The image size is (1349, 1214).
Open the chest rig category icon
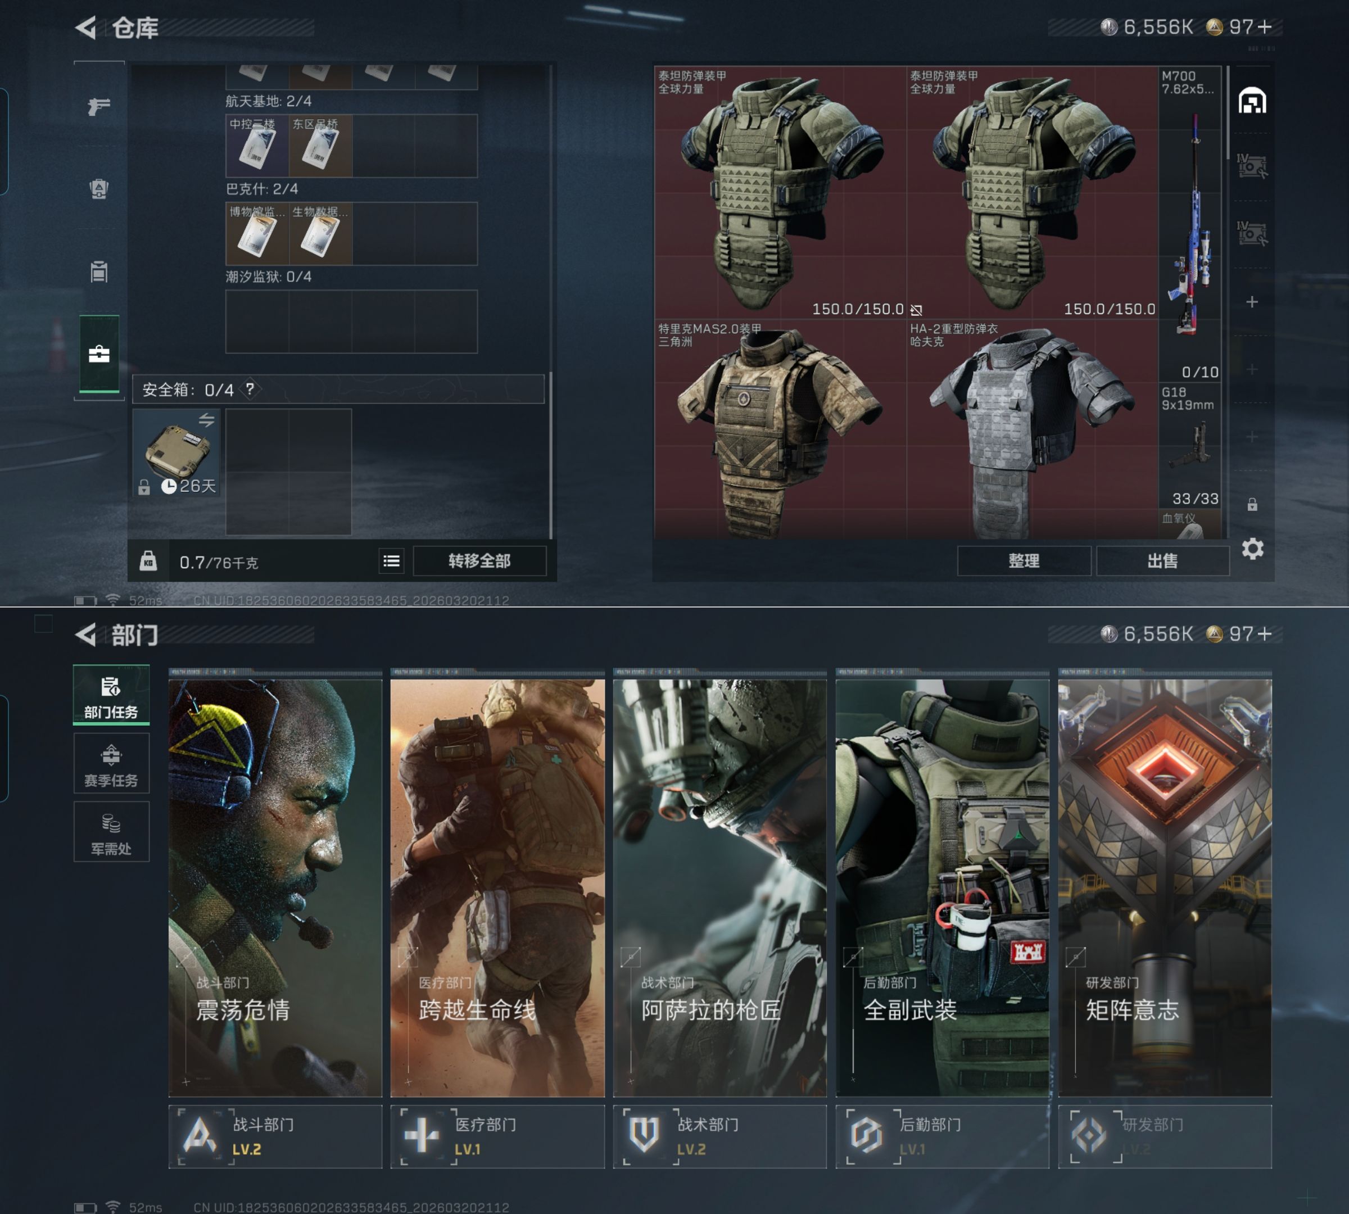point(99,271)
